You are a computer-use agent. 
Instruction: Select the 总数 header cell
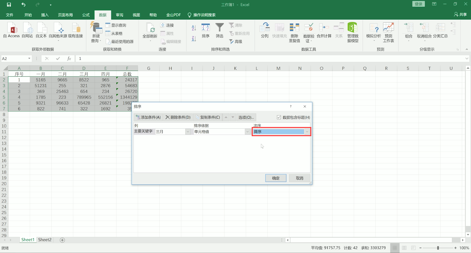click(127, 74)
